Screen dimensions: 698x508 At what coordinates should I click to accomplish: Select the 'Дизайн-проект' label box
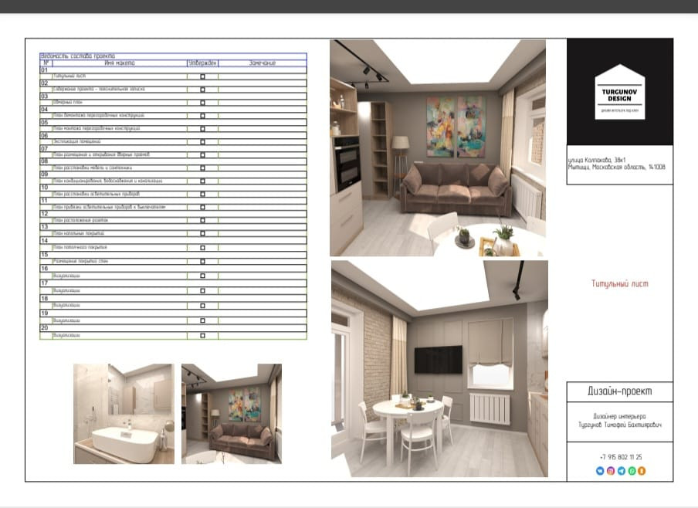click(x=620, y=391)
